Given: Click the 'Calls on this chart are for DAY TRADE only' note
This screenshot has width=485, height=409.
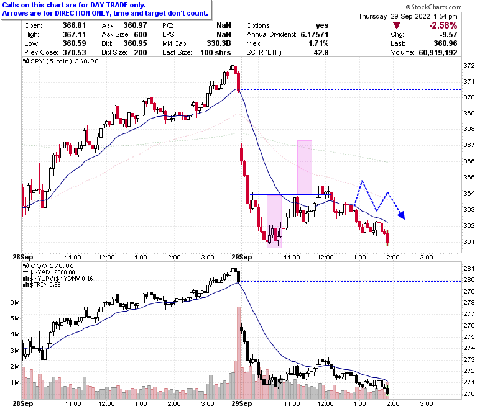Looking at the screenshot, I should pos(74,5).
